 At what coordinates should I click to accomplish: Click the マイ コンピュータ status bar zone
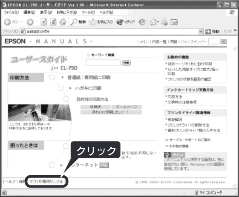[208, 192]
